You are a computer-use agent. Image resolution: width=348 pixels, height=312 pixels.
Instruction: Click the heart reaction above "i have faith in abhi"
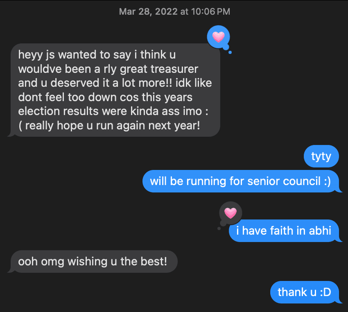230,213
